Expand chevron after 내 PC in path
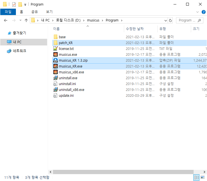The height and width of the screenshot is (181, 207). 53,20
